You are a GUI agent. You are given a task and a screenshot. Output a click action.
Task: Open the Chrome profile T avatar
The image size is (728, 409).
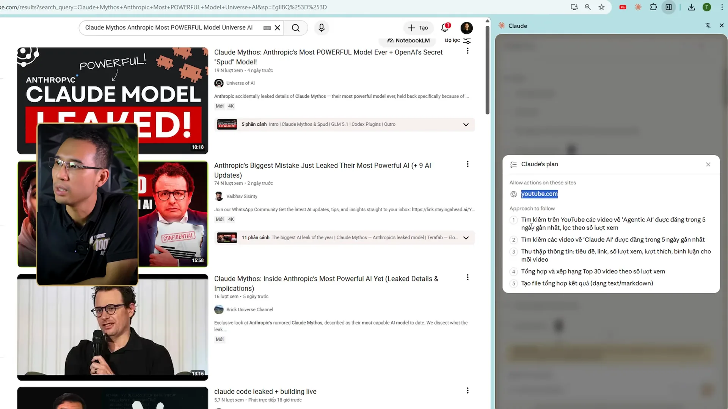coord(707,7)
